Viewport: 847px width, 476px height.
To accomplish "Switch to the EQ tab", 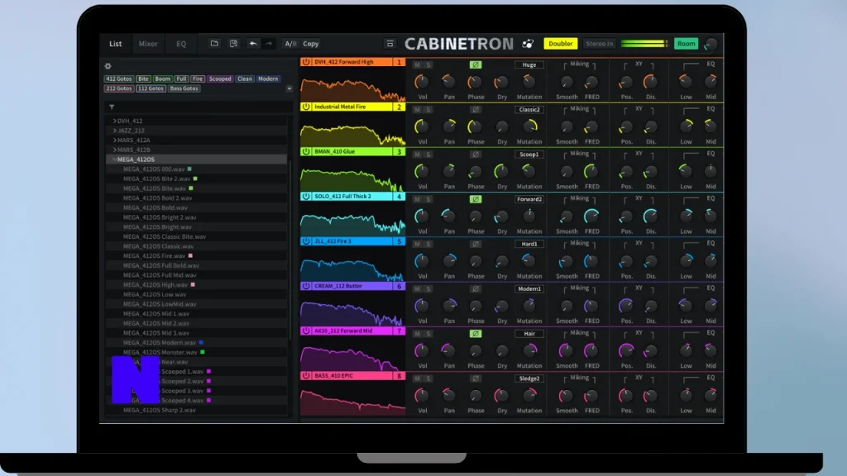I will 181,44.
